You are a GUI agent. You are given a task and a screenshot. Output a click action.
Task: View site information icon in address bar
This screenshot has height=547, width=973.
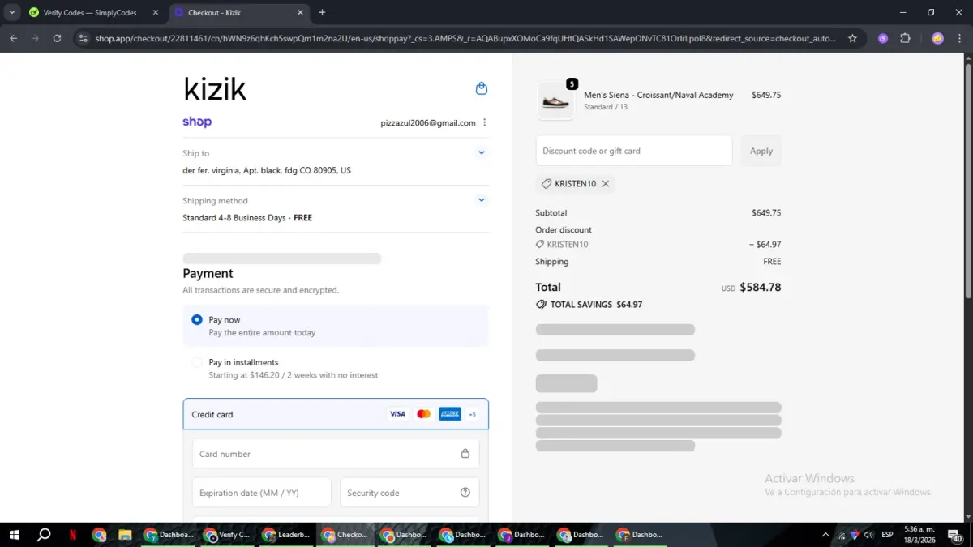82,38
